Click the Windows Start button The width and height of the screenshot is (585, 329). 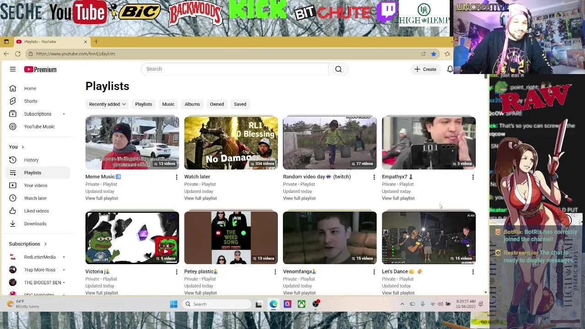[x=174, y=304]
